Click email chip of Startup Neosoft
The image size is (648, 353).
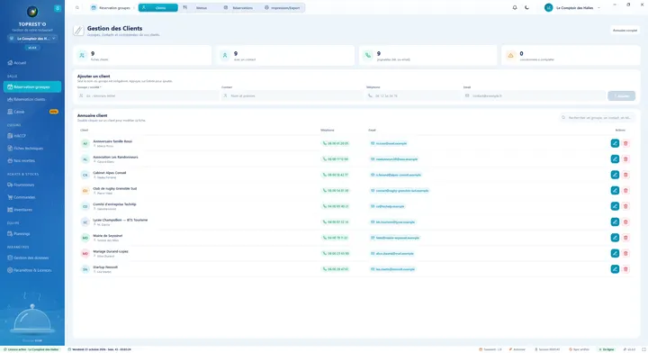click(x=392, y=269)
